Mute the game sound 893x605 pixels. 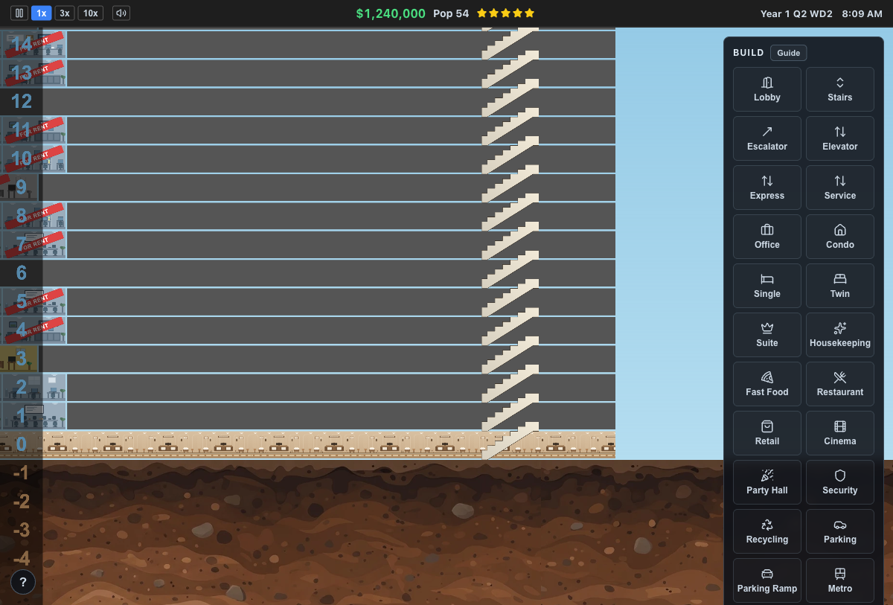[121, 13]
